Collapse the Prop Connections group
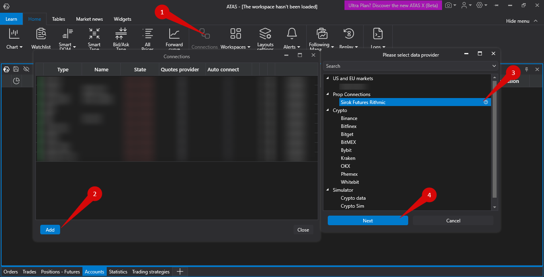The width and height of the screenshot is (544, 277). click(x=328, y=94)
